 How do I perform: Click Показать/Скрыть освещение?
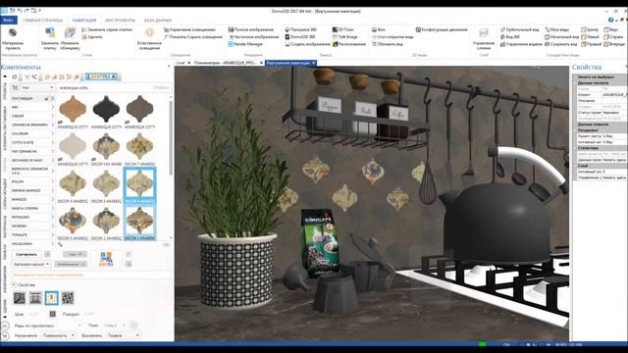pos(193,37)
